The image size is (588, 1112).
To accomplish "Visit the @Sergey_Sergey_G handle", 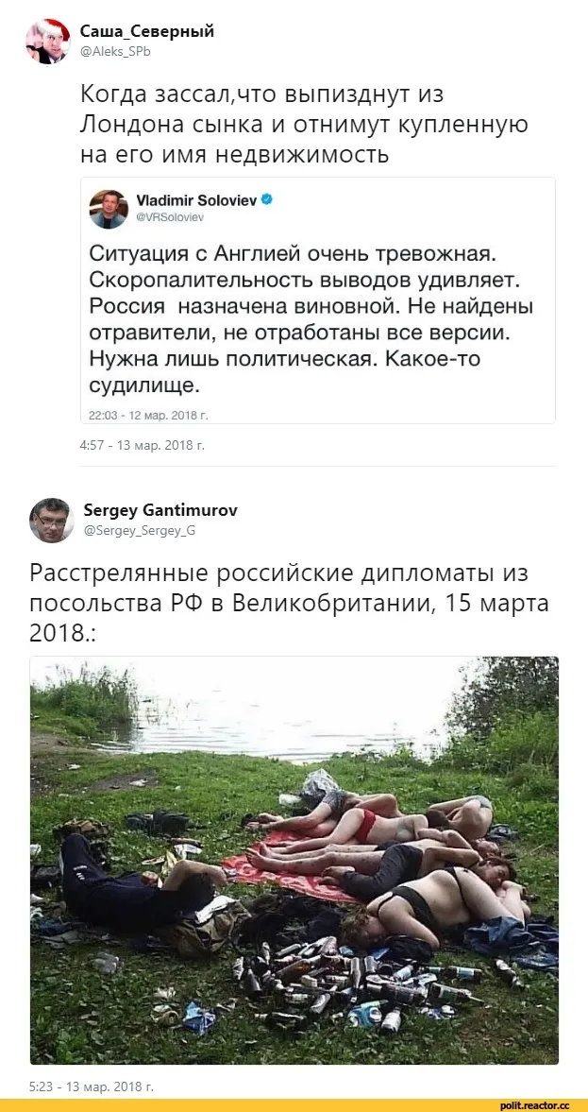I will click(x=140, y=530).
